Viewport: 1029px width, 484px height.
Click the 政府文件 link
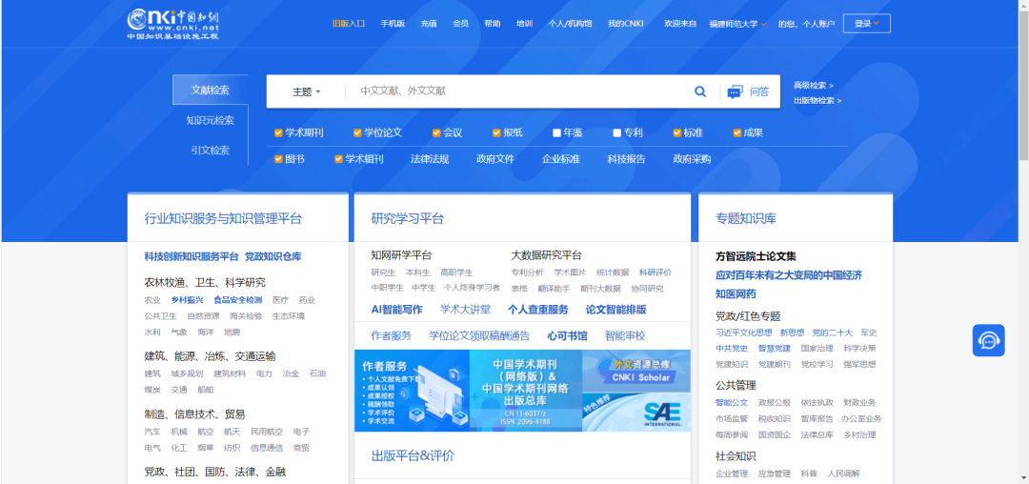pyautogui.click(x=495, y=159)
